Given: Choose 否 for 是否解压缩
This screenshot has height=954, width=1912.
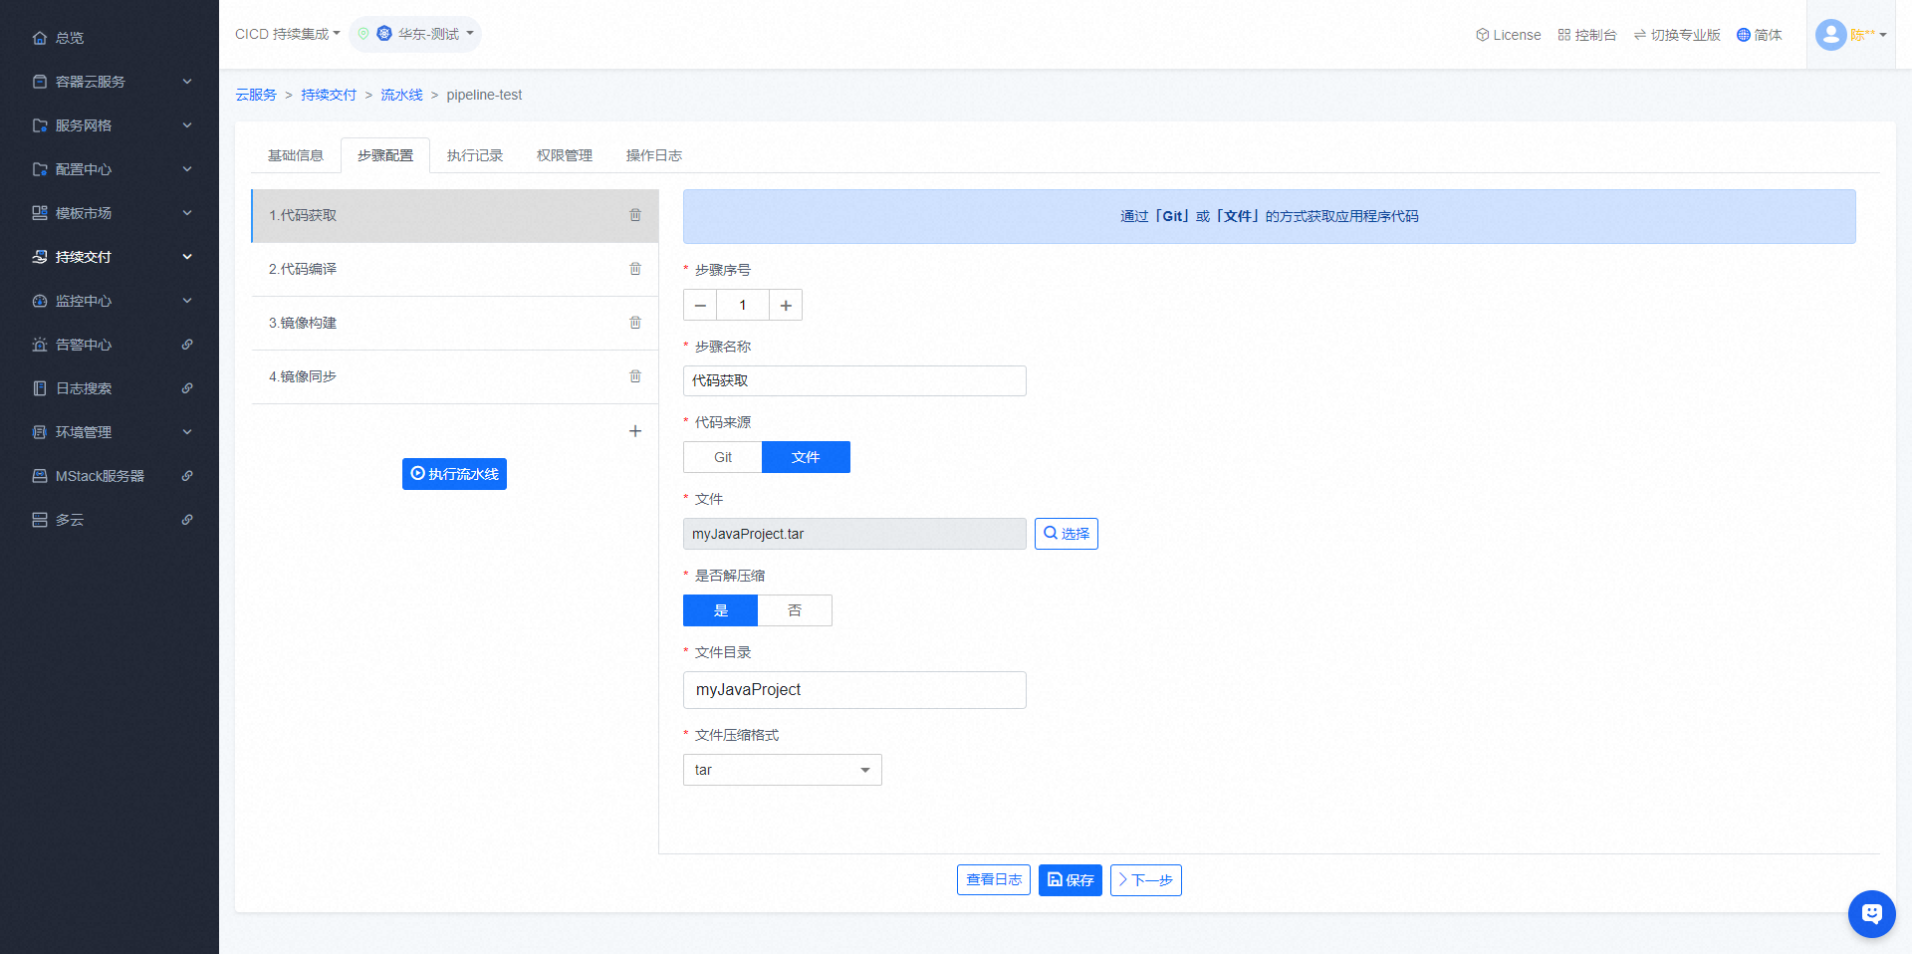Looking at the screenshot, I should (795, 610).
